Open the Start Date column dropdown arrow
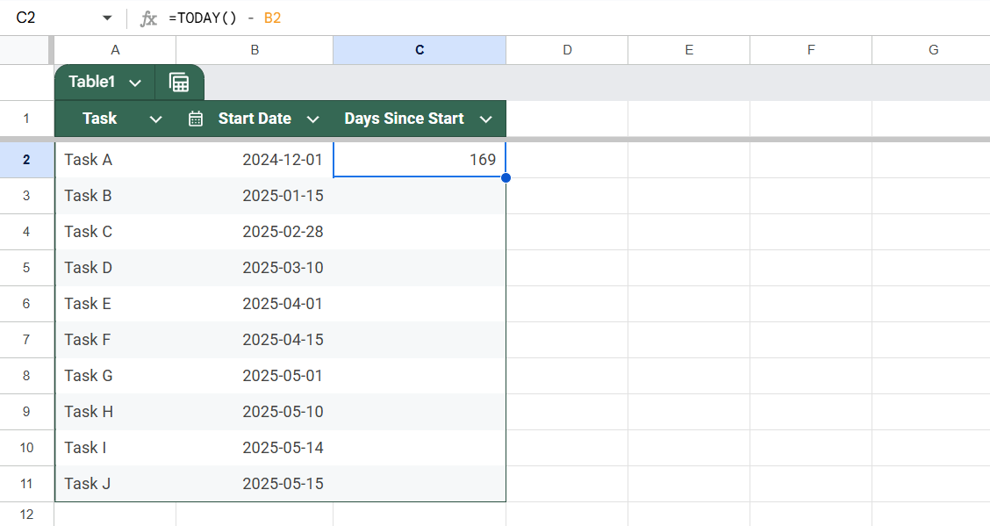 [312, 119]
